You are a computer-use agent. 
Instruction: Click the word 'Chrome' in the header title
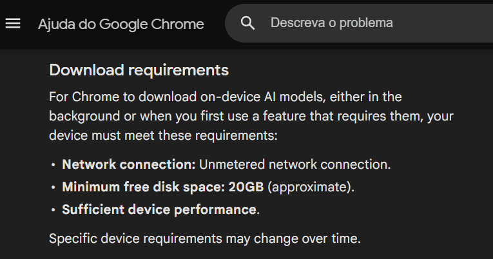pyautogui.click(x=178, y=24)
